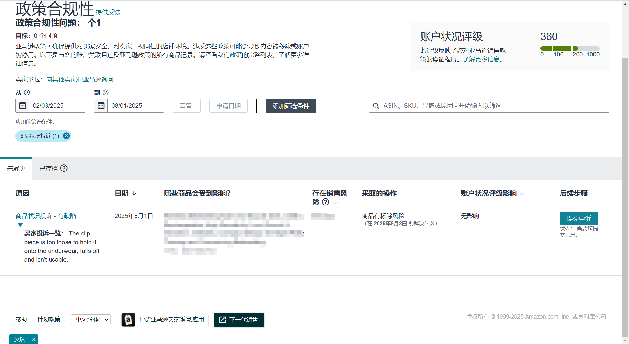The height and width of the screenshot is (344, 629).
Task: Click the 商品有移除风险 action text
Action: pyautogui.click(x=383, y=216)
